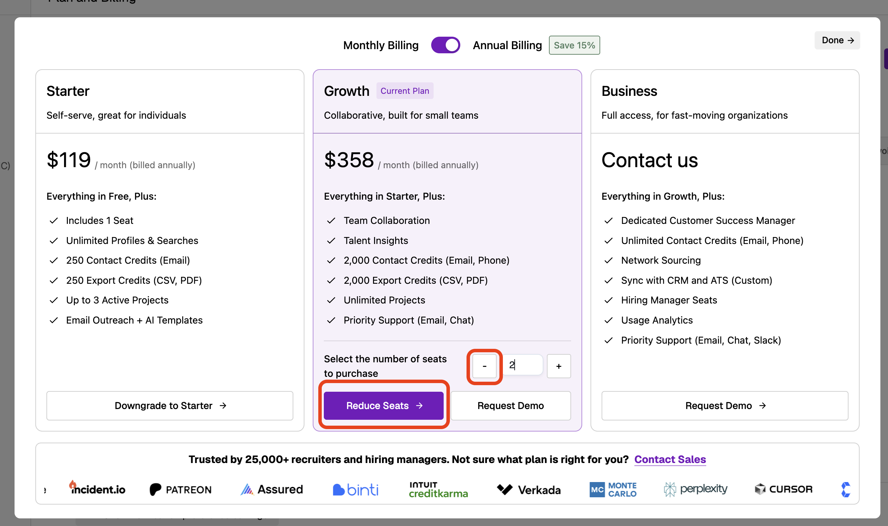The width and height of the screenshot is (888, 526).
Task: Click the Assured logo
Action: [x=272, y=490]
